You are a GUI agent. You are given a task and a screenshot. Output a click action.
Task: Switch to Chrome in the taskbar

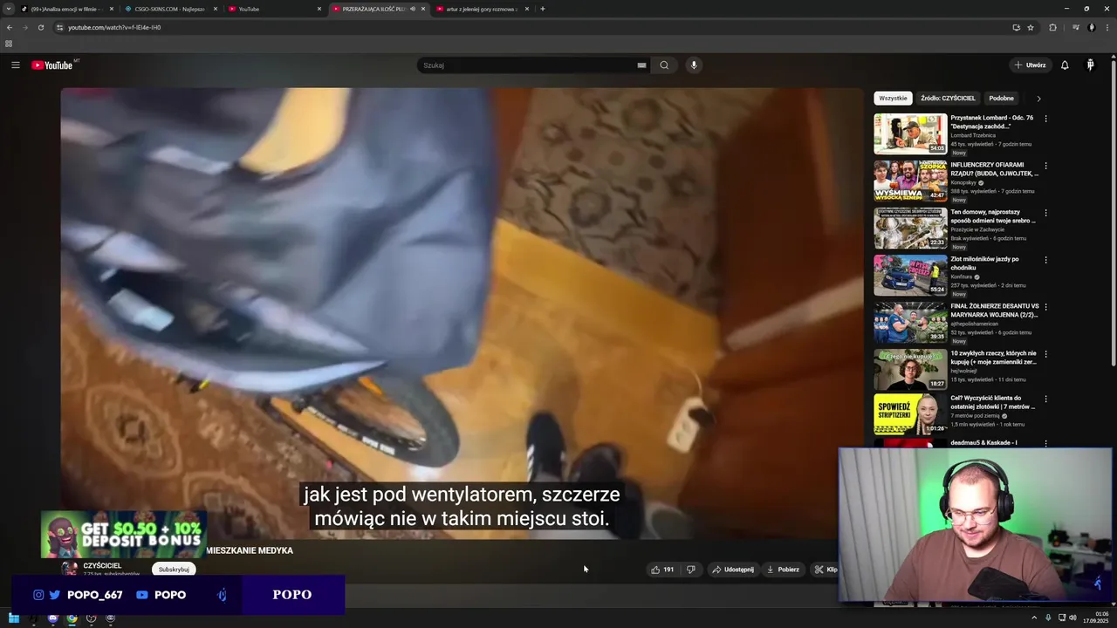point(72,618)
